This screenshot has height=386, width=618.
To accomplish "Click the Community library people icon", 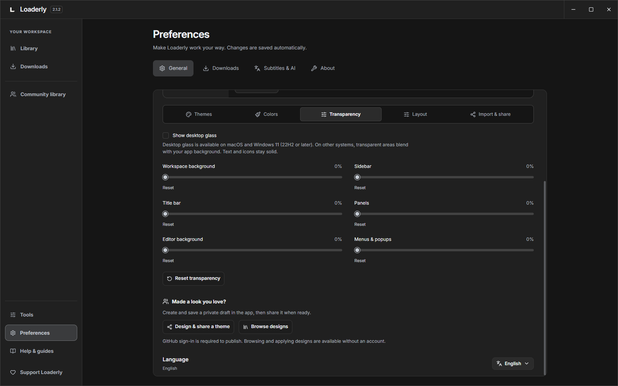I will pos(13,94).
